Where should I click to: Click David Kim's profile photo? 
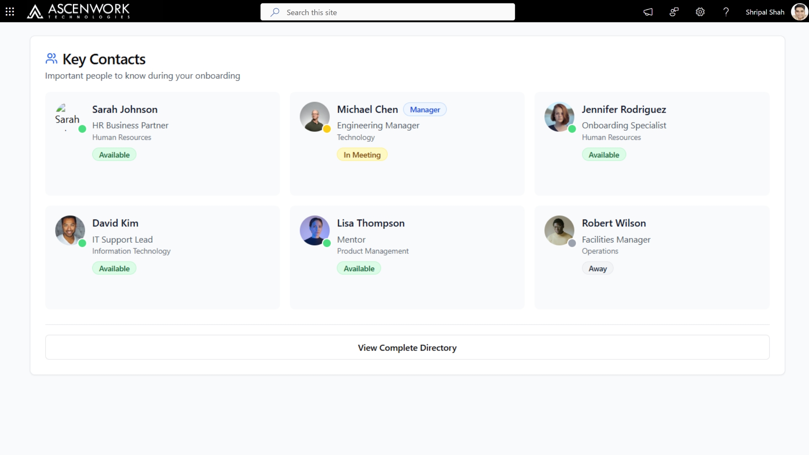tap(70, 230)
